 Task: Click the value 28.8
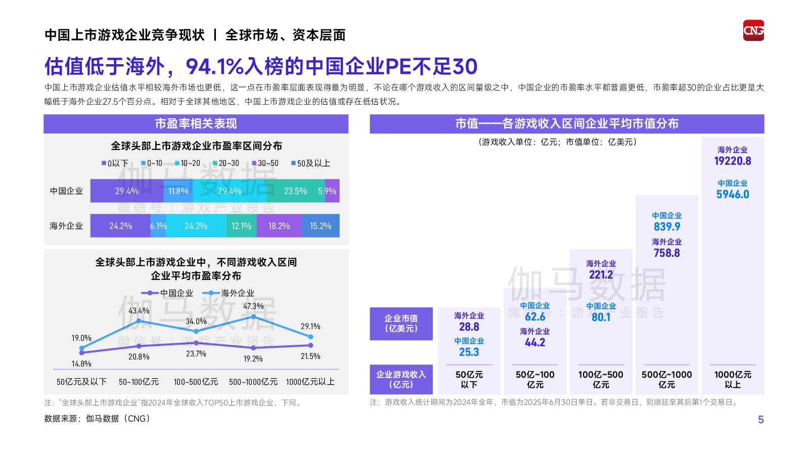469,327
